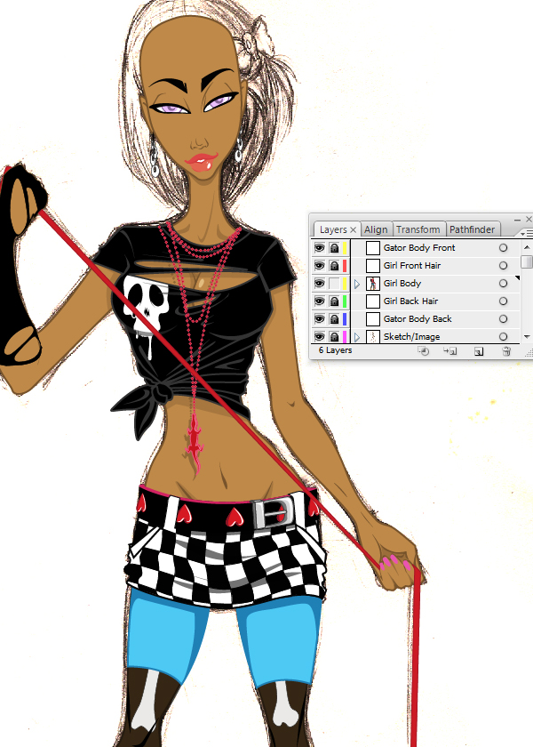Target the Sketch/Image layer circle

(x=503, y=337)
